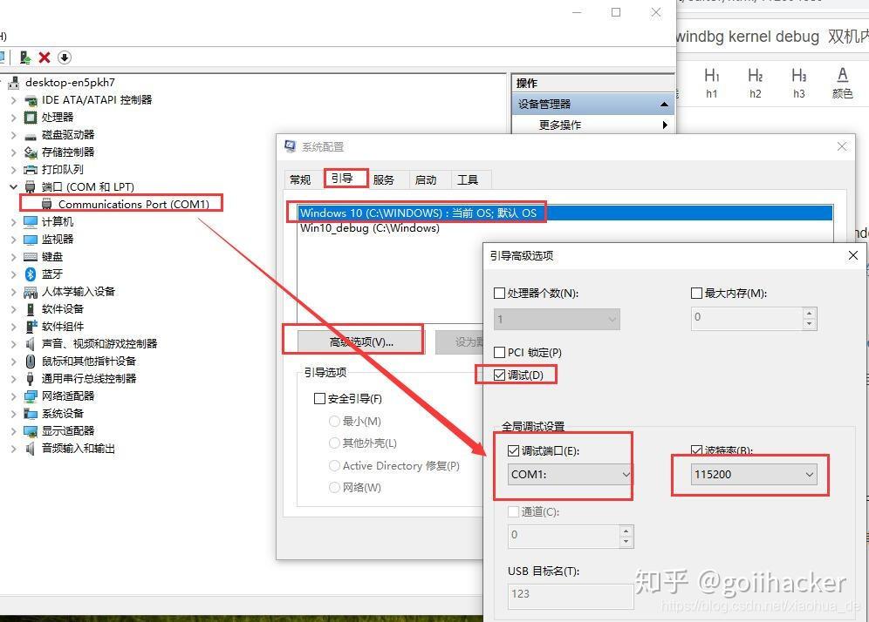Click the 鼠标和其他指针设备 mouse icon
Image resolution: width=869 pixels, height=622 pixels.
(x=31, y=362)
